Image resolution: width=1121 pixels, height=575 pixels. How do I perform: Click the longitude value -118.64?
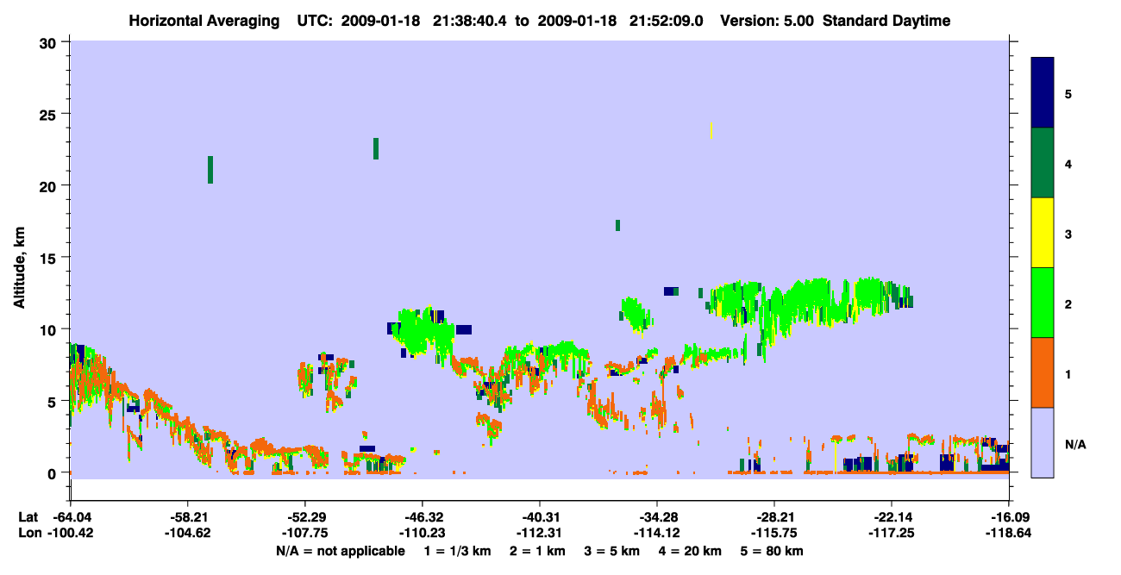tap(1009, 533)
